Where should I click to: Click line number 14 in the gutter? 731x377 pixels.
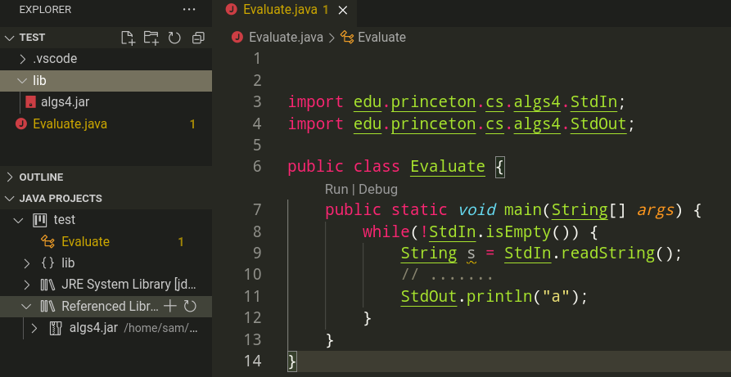pos(253,361)
